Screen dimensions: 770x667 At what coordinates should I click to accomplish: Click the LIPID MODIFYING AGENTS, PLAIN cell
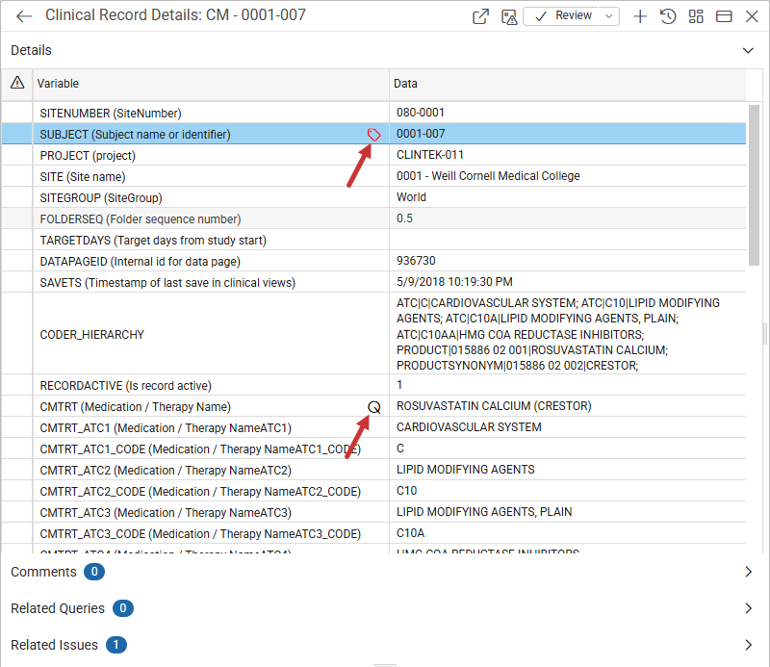(x=568, y=511)
